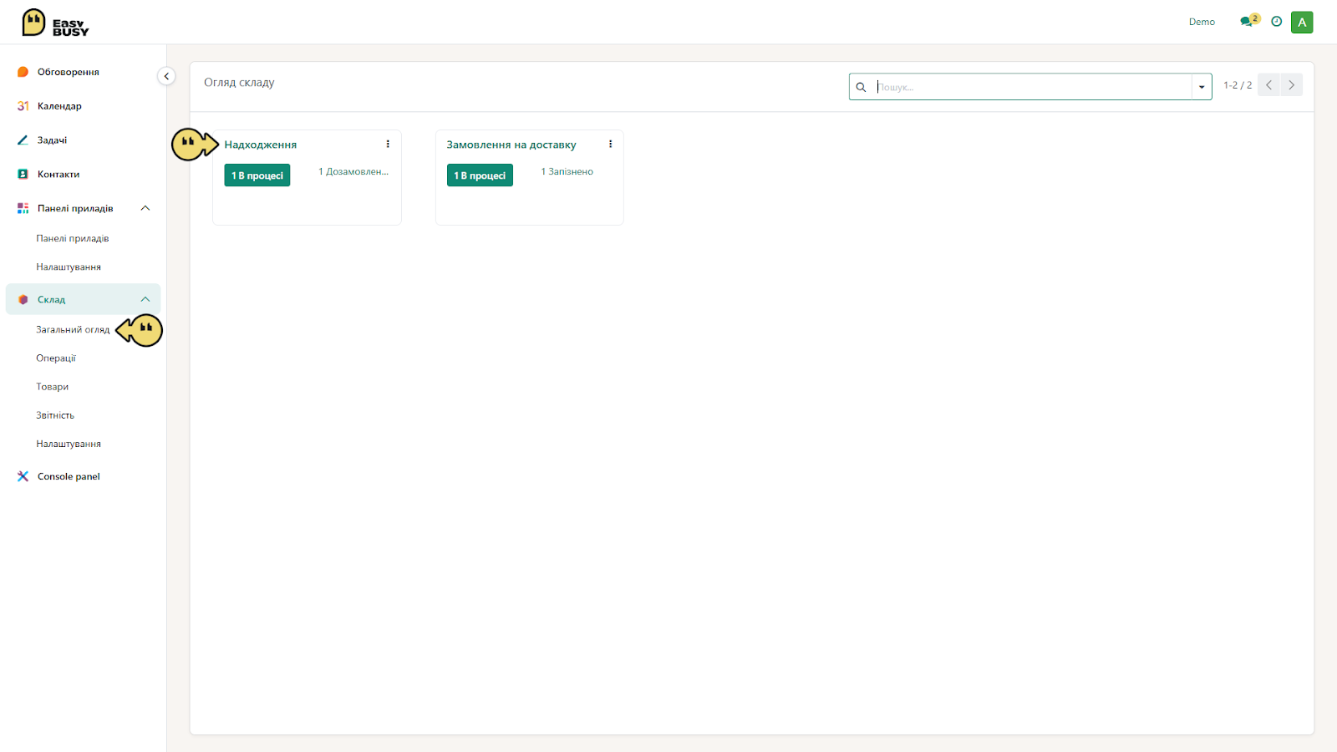1337x752 pixels.
Task: Collapse the Склад section chevron
Action: pos(145,299)
